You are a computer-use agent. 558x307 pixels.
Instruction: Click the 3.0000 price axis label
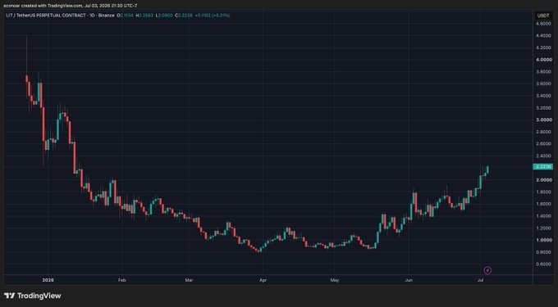(x=543, y=120)
